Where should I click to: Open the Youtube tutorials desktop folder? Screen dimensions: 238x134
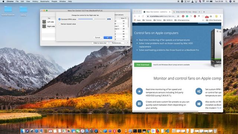[x=8, y=11]
